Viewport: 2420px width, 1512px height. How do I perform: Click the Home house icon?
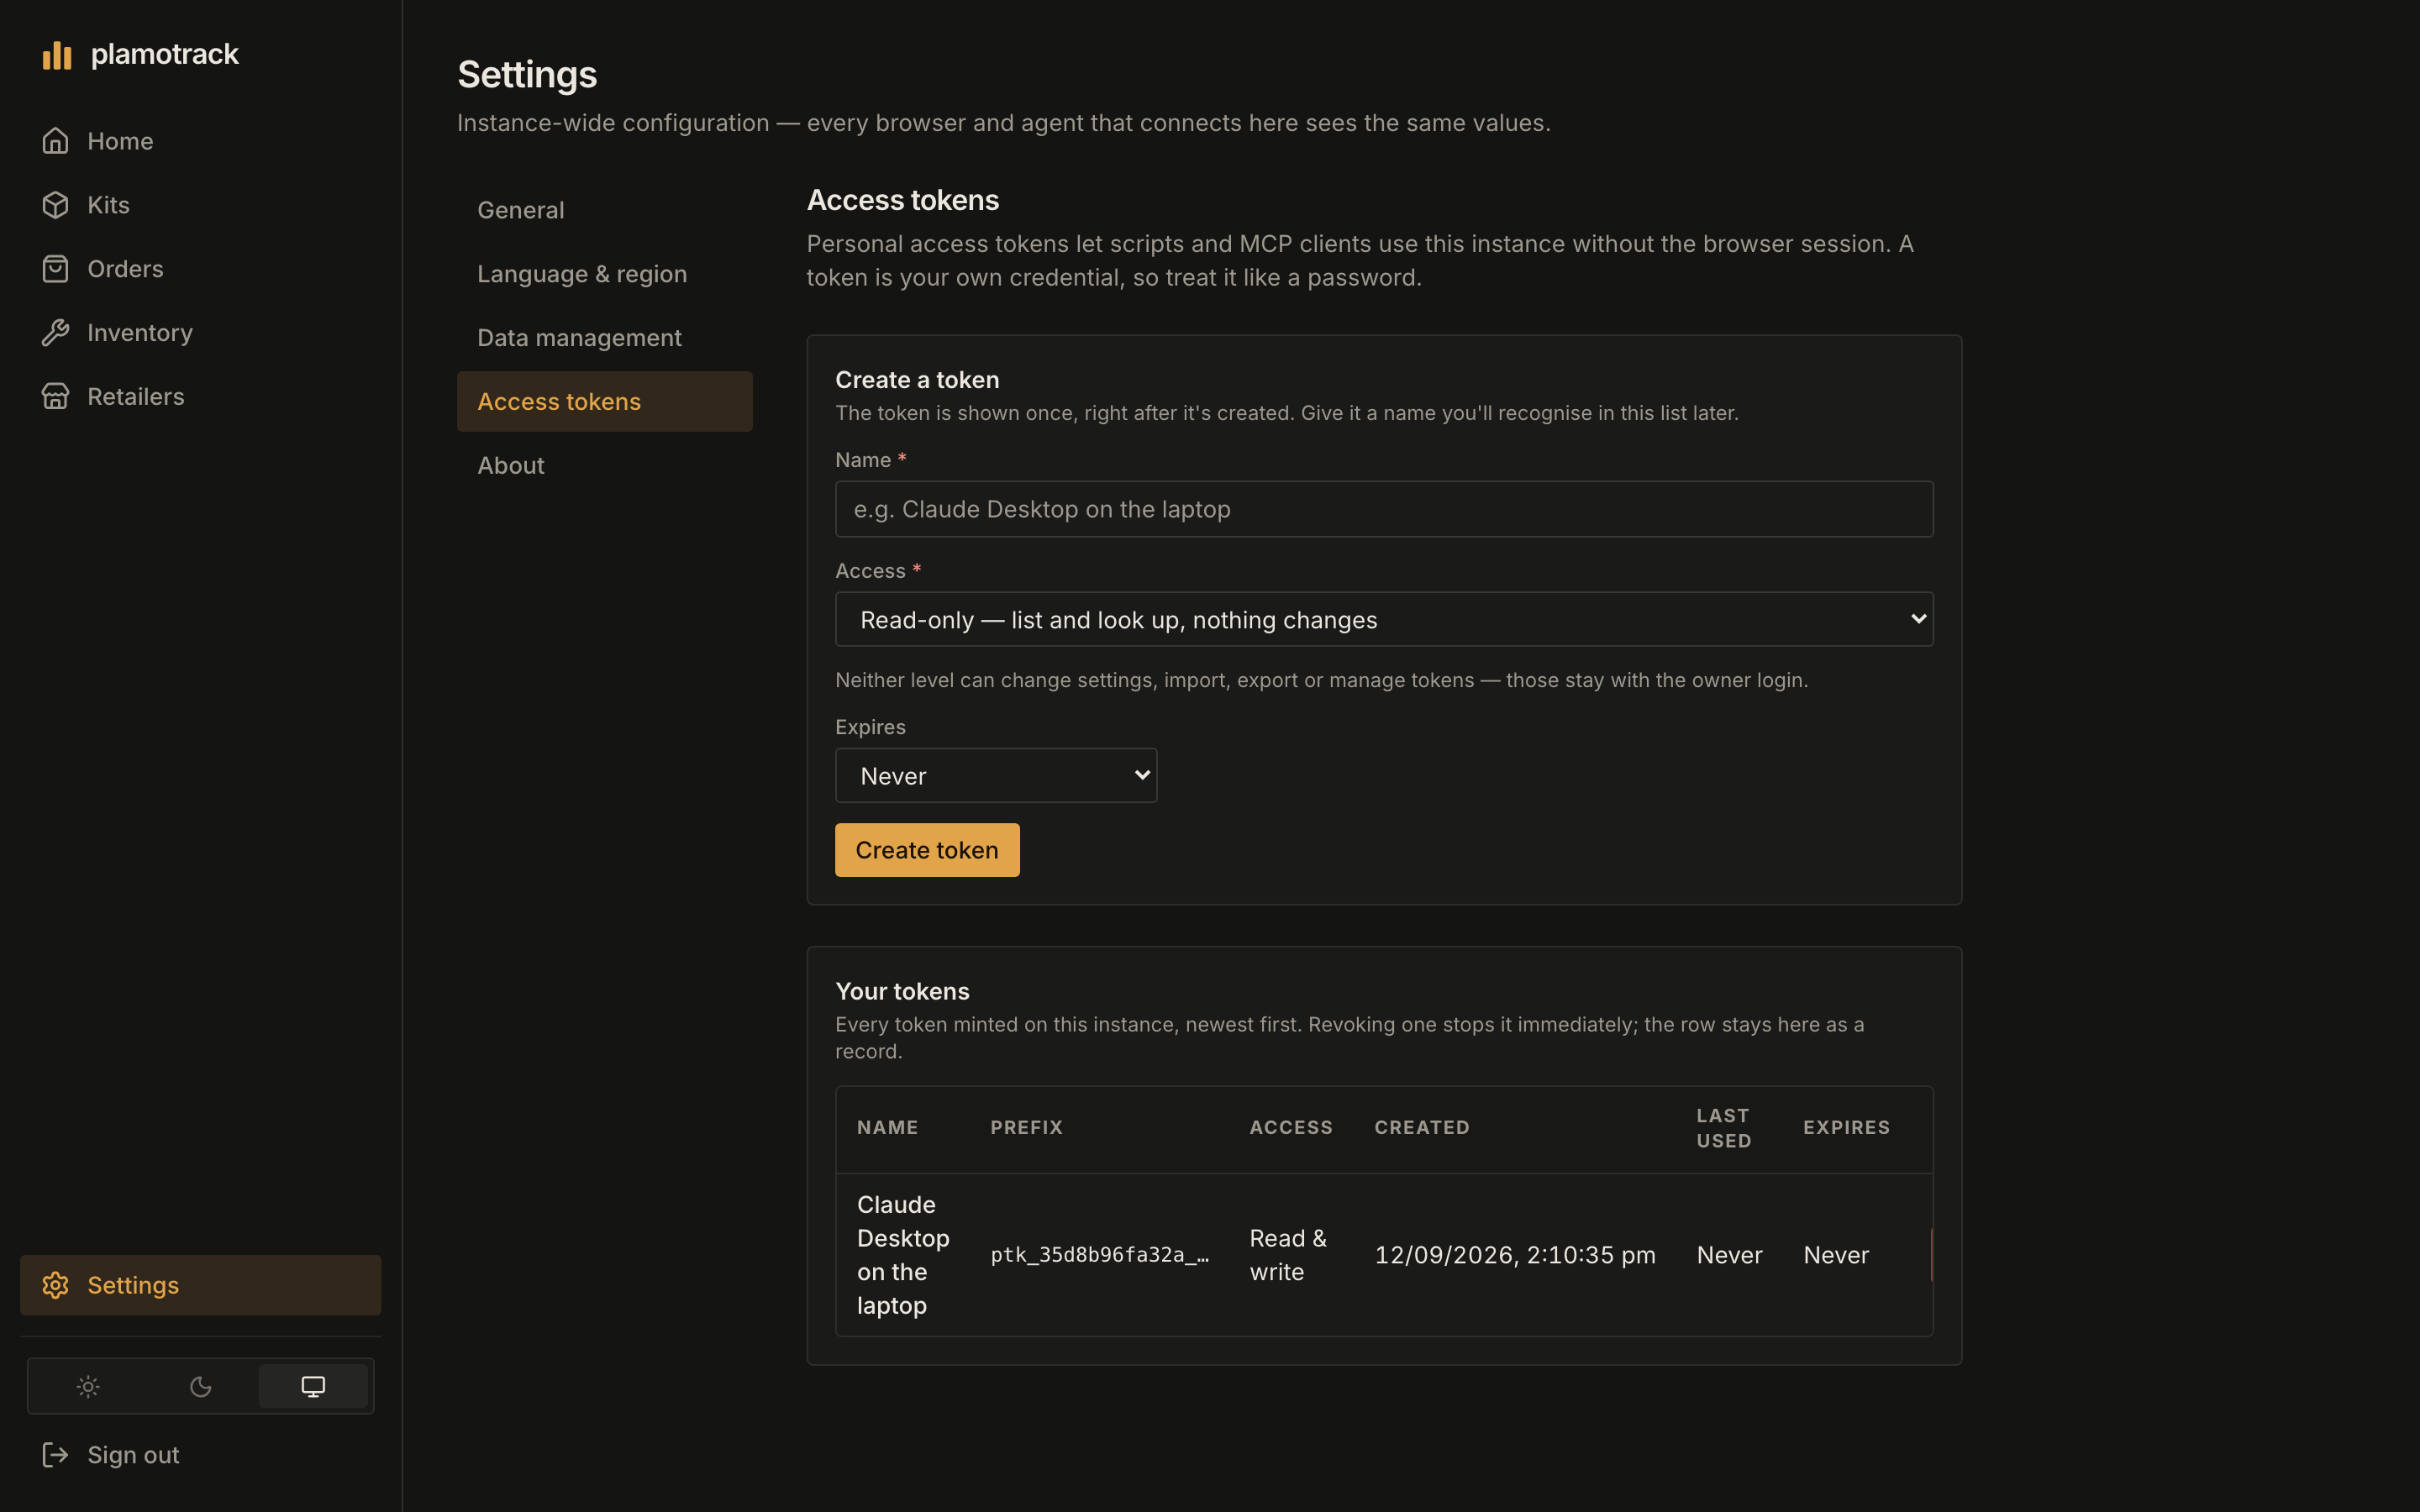[x=55, y=141]
